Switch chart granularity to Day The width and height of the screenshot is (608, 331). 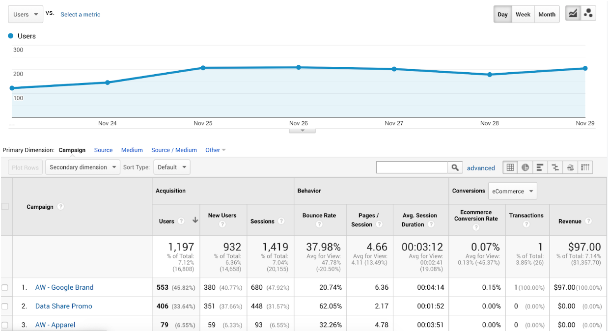[502, 14]
